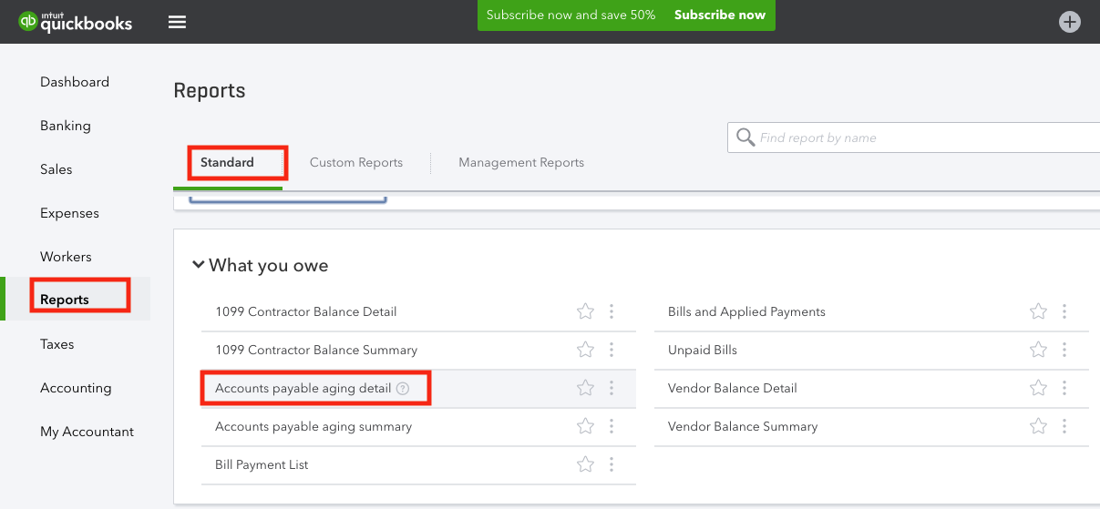The width and height of the screenshot is (1100, 509).
Task: Click the QuickBooks logo
Action: [76, 21]
